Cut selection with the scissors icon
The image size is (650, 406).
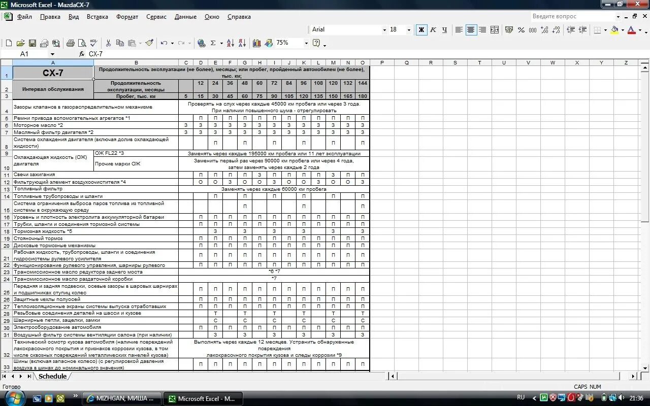pos(108,43)
